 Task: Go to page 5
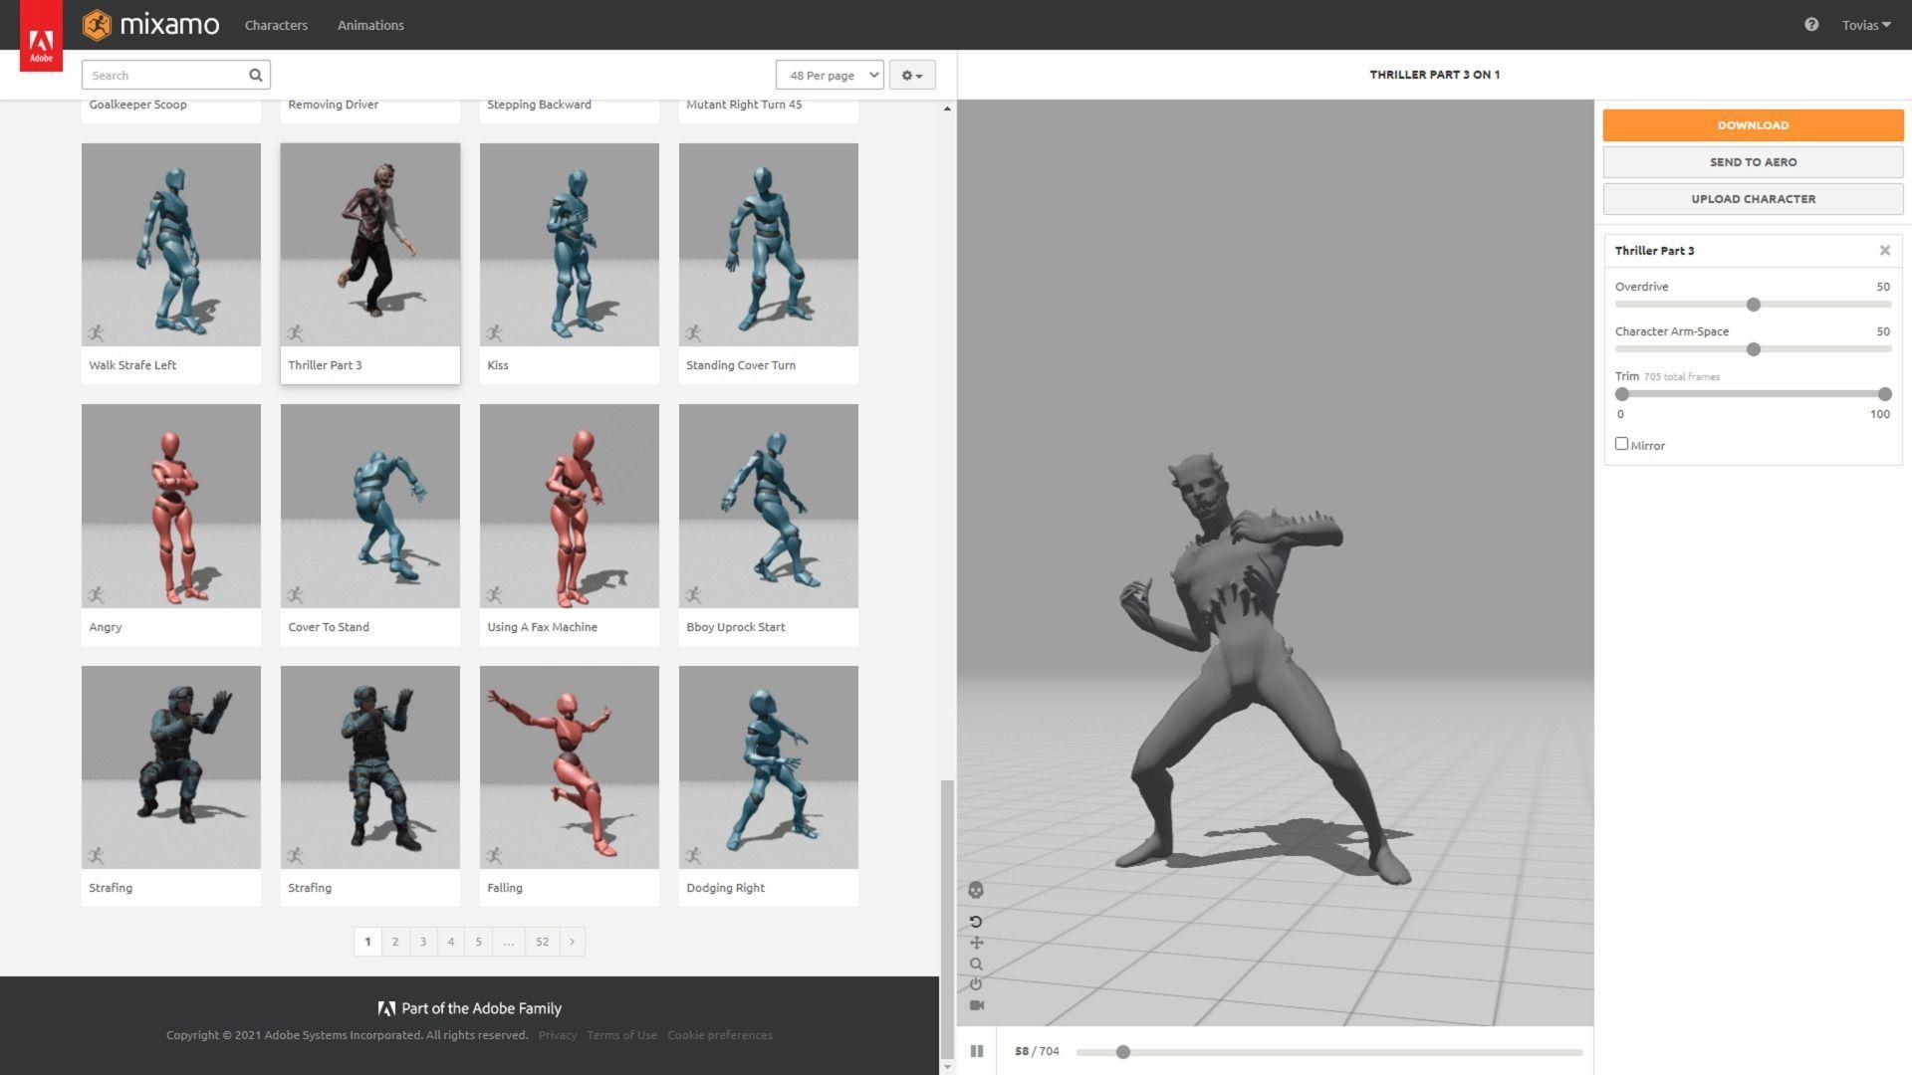(479, 942)
